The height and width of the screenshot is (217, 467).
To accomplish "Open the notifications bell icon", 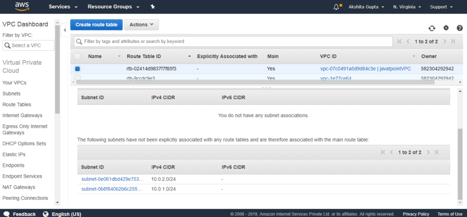I will pos(336,6).
